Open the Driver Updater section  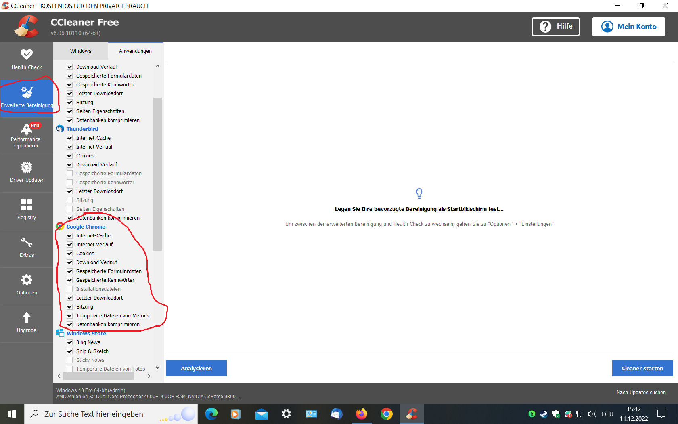click(27, 174)
